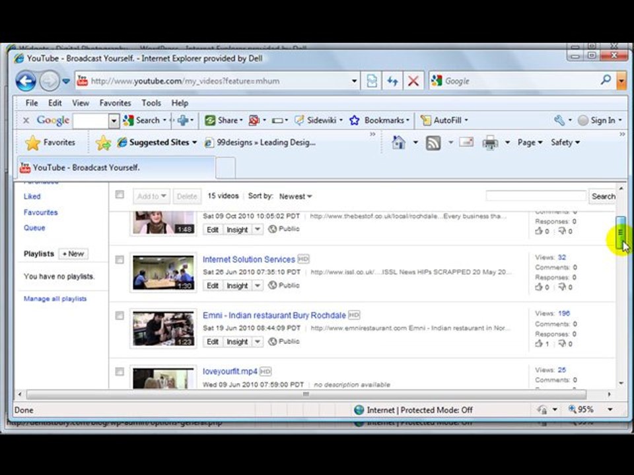Open the Favorites star button

click(x=50, y=142)
